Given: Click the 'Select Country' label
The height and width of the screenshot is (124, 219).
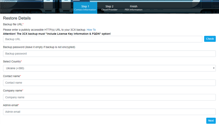Looking at the screenshot, I should pyautogui.click(x=12, y=61).
